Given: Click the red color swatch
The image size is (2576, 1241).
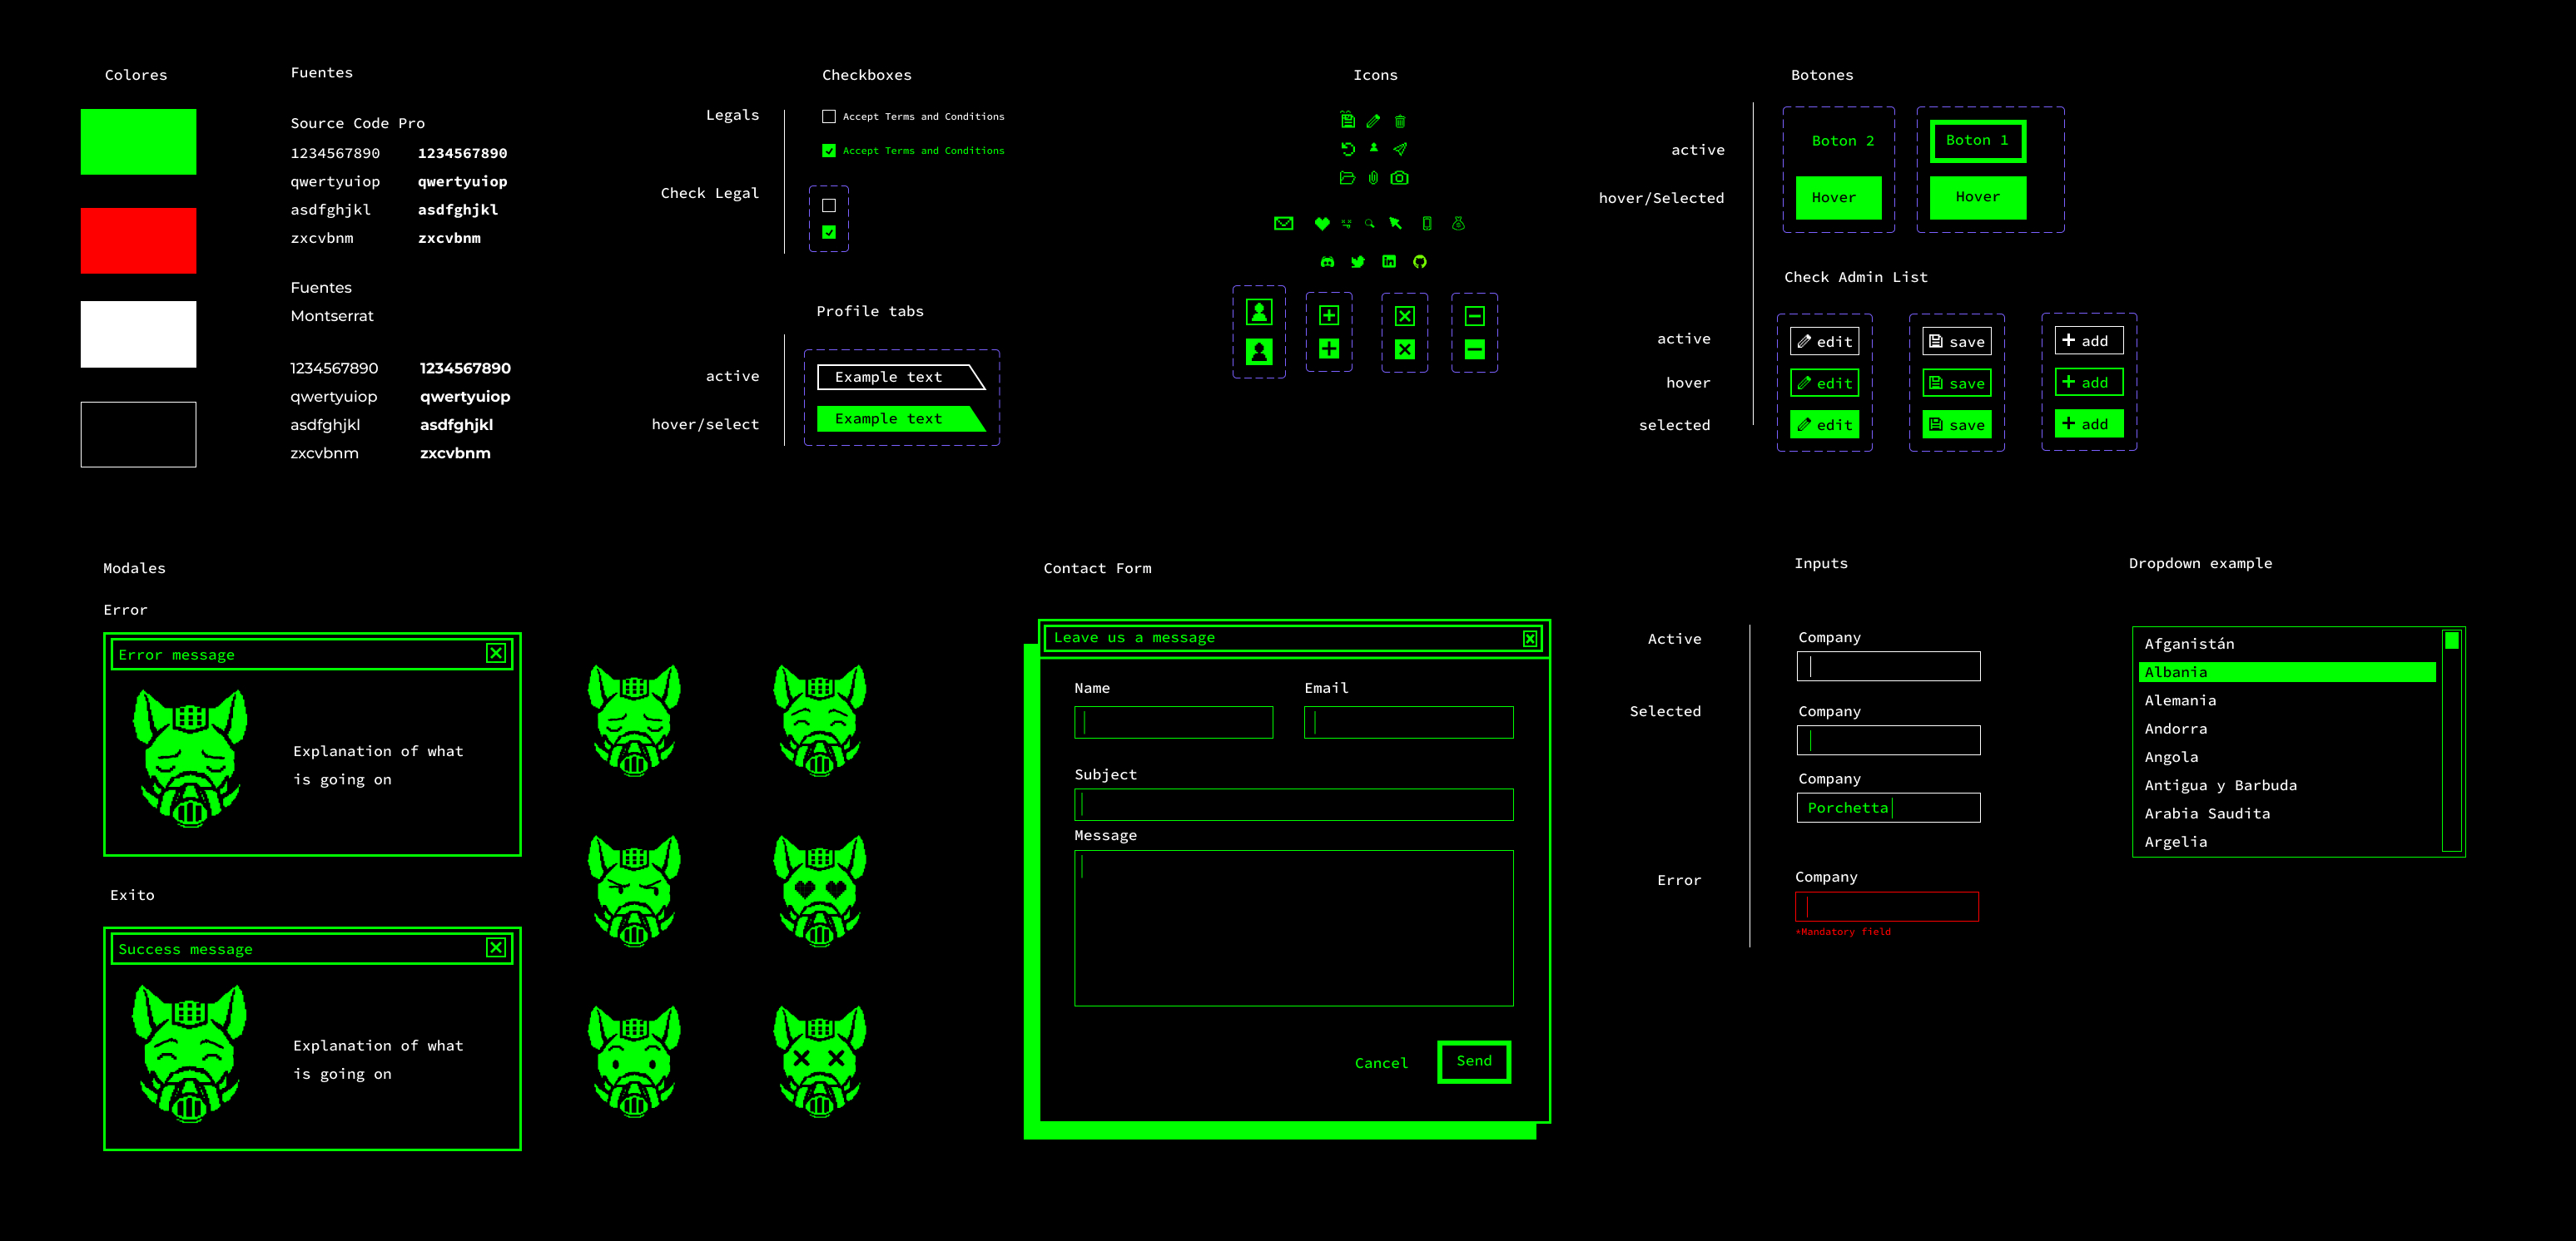Looking at the screenshot, I should (x=139, y=241).
